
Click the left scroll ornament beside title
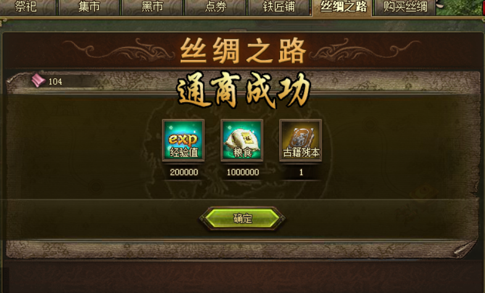(119, 49)
